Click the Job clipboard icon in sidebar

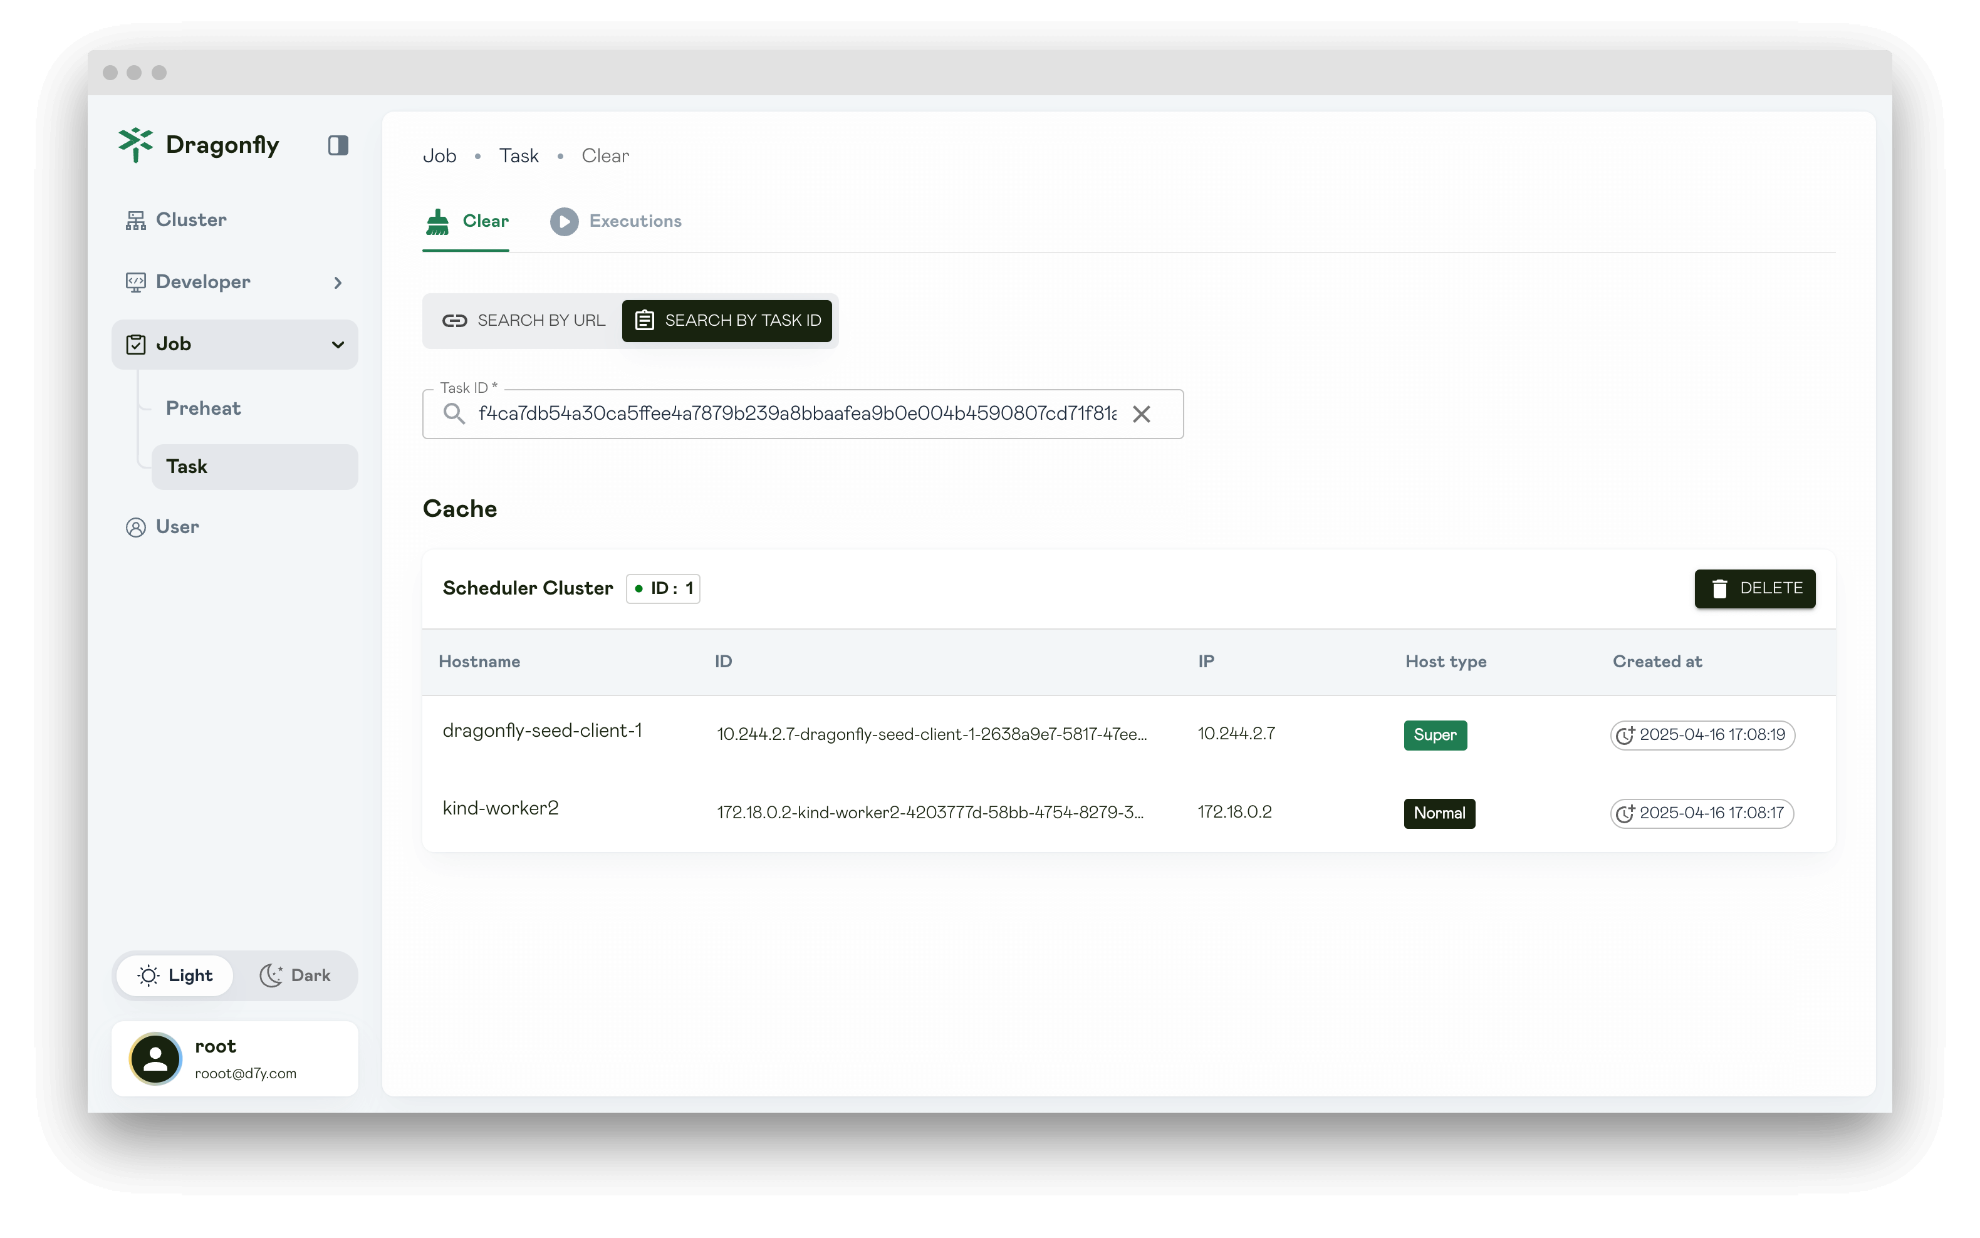pos(135,345)
